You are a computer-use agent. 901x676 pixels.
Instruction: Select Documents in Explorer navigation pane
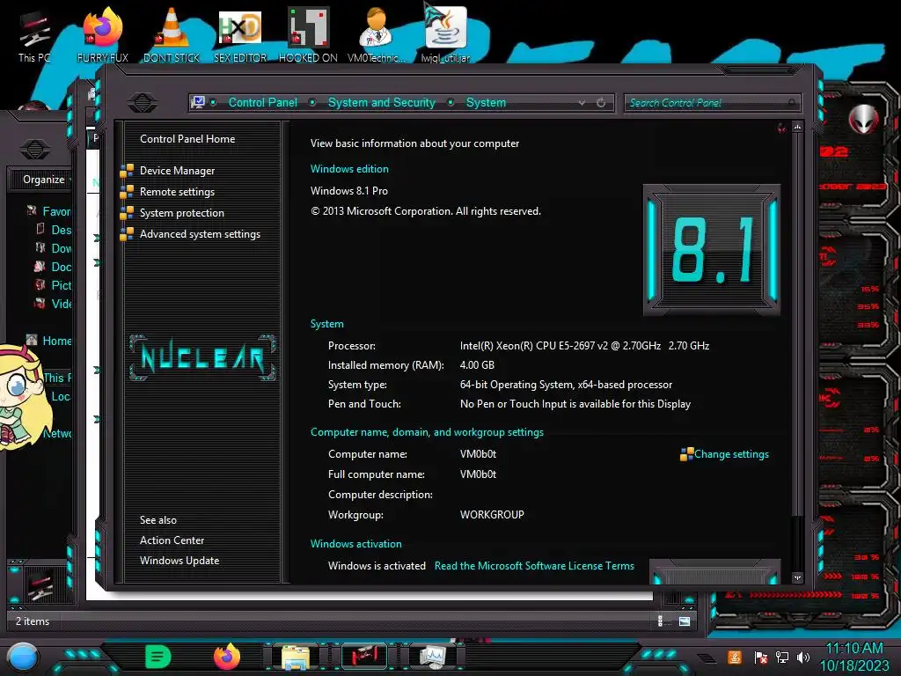point(61,267)
